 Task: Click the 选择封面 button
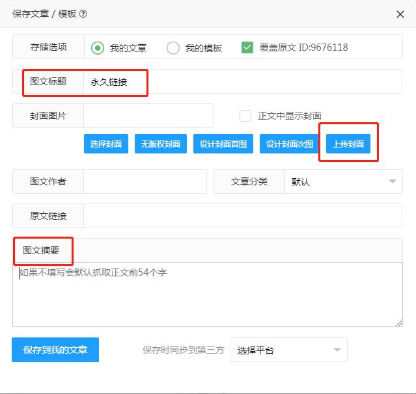pyautogui.click(x=106, y=144)
